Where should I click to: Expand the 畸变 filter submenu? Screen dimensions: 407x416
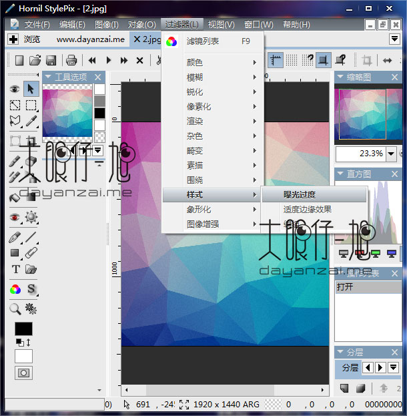click(x=213, y=151)
